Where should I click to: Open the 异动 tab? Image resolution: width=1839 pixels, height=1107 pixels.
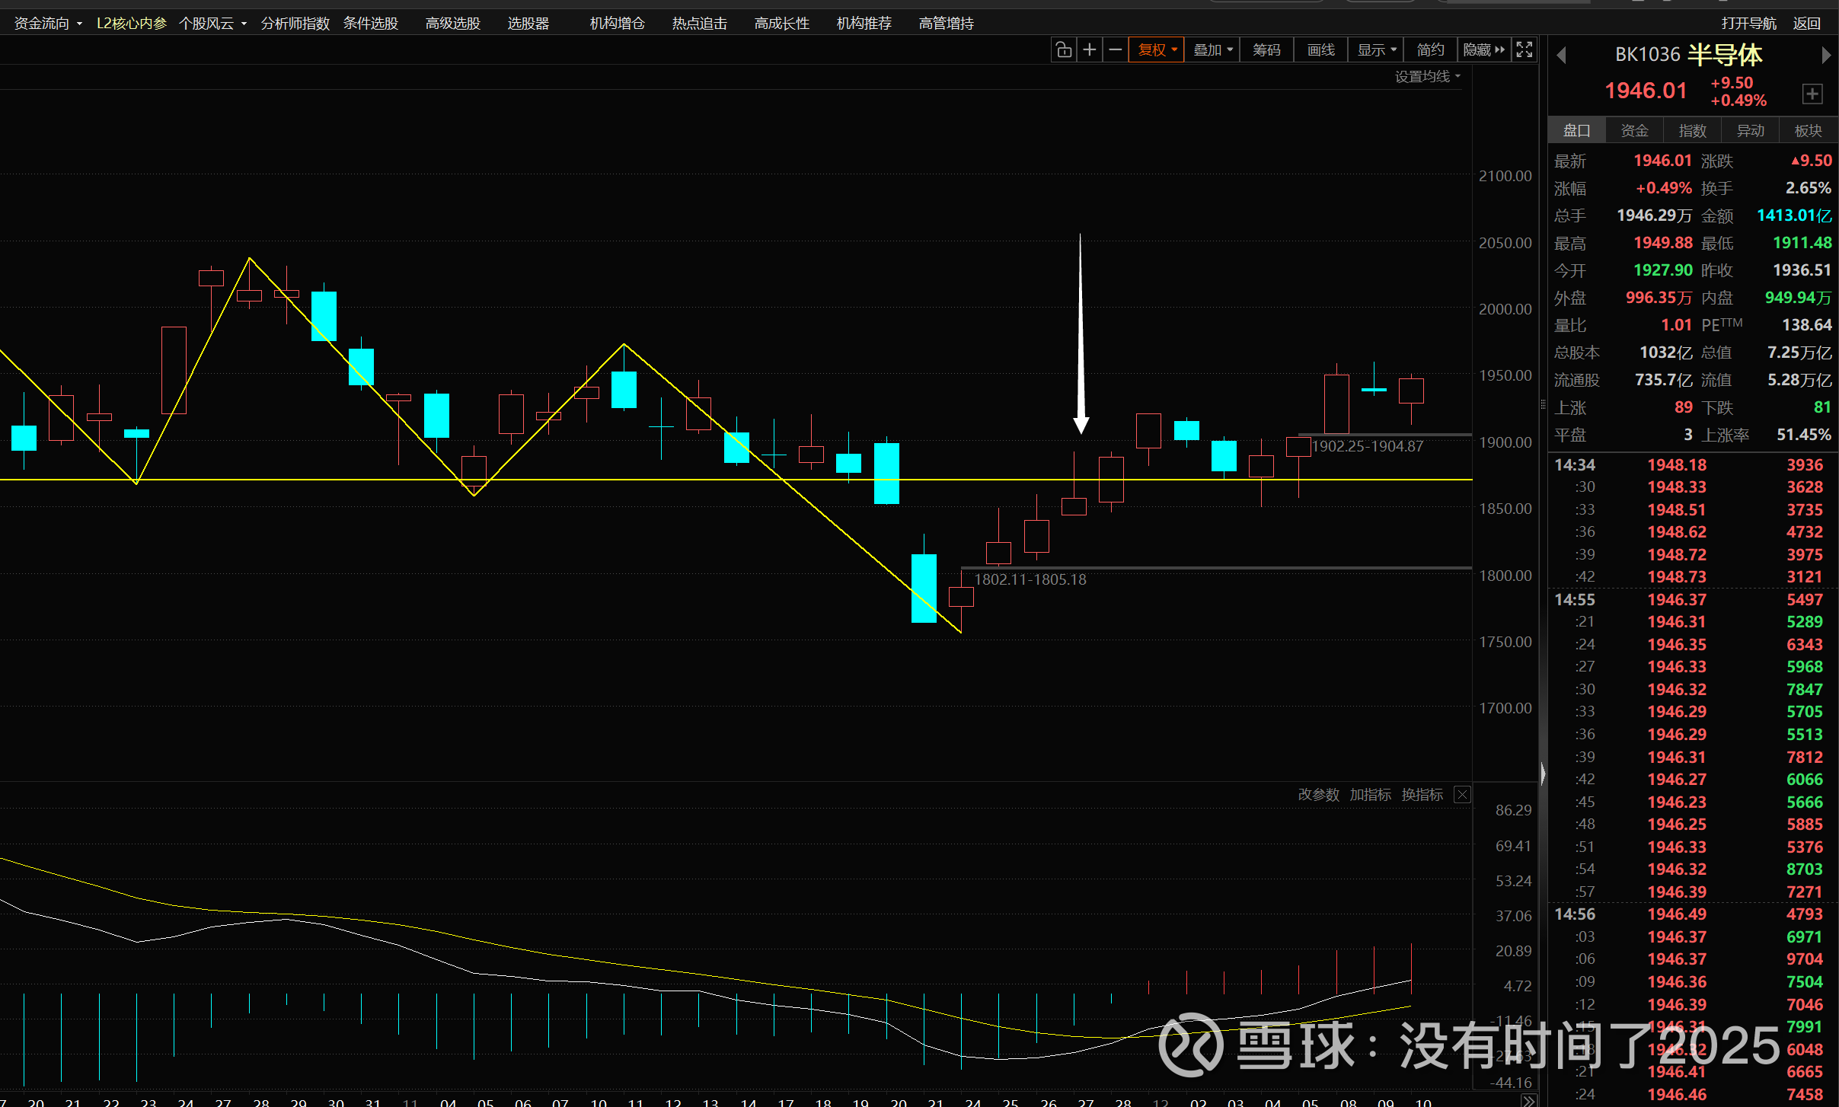[x=1750, y=131]
